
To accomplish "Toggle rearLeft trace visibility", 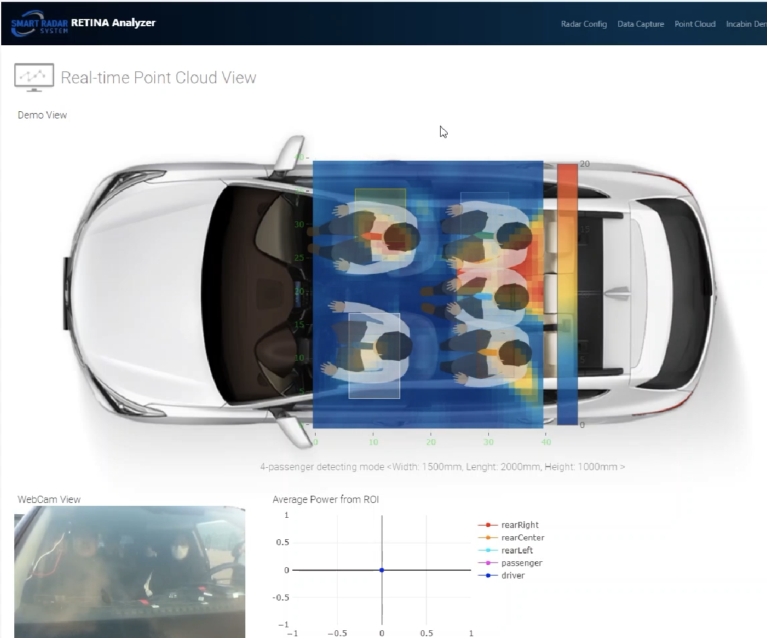I will click(x=517, y=551).
